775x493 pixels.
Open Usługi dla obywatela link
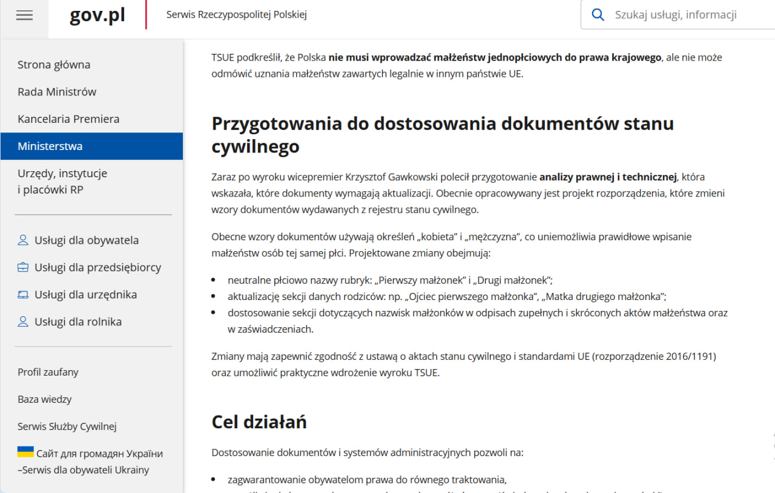[87, 240]
